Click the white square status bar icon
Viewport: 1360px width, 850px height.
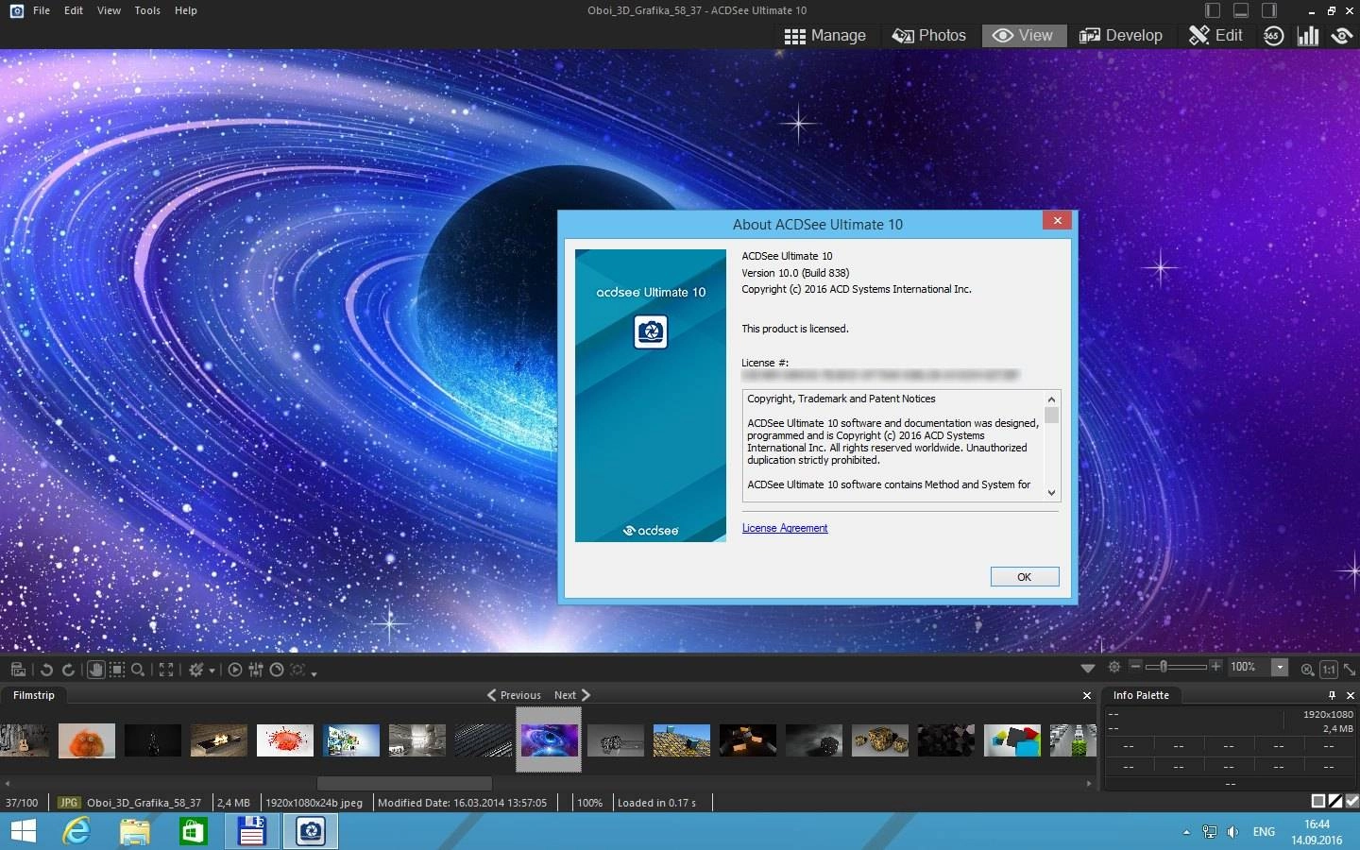point(1318,801)
